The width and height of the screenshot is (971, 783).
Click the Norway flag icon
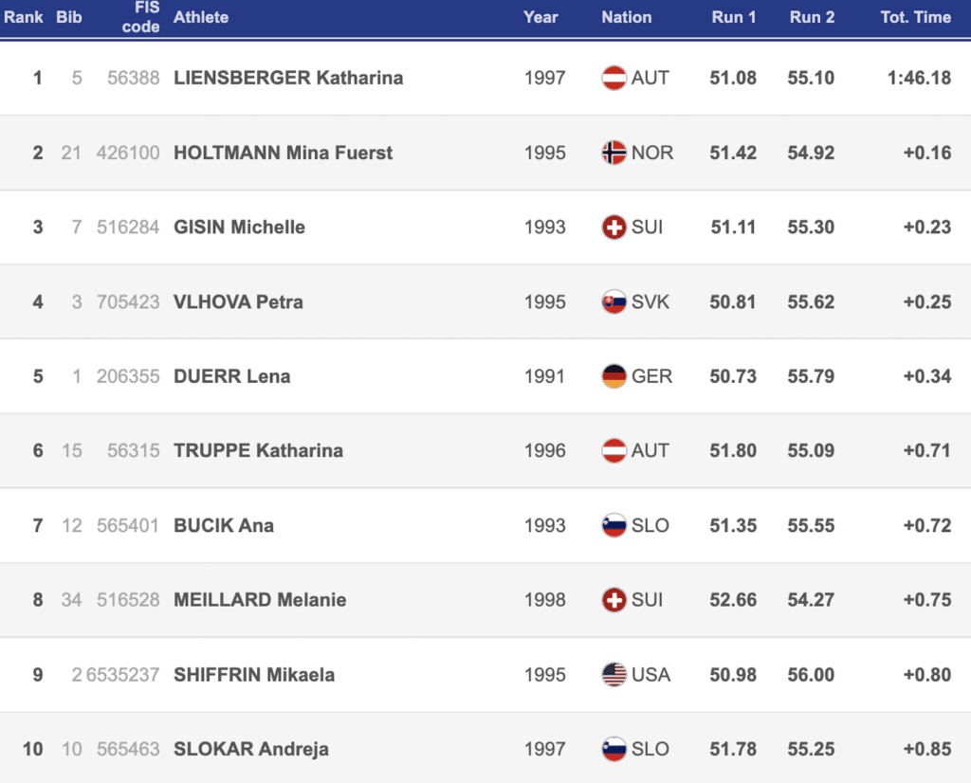tap(614, 153)
